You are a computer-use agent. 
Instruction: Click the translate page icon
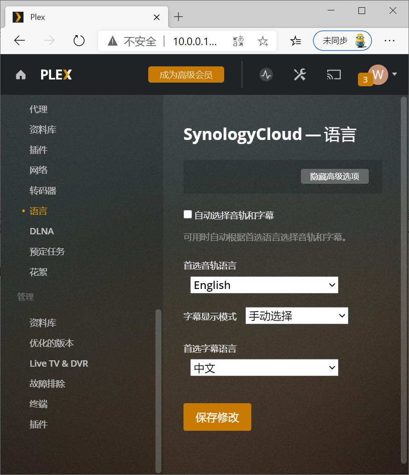pyautogui.click(x=238, y=41)
